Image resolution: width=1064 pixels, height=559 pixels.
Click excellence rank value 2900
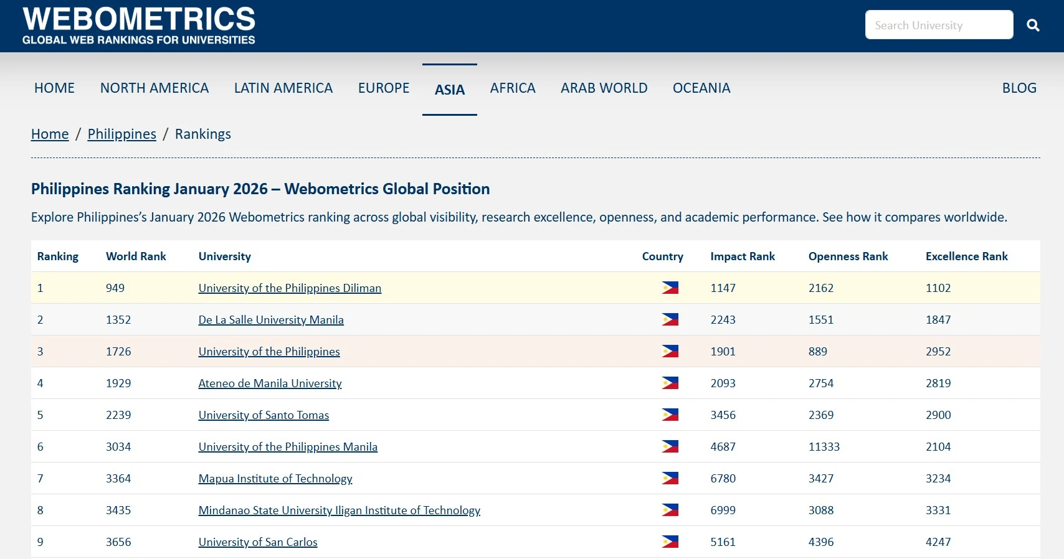tap(938, 415)
